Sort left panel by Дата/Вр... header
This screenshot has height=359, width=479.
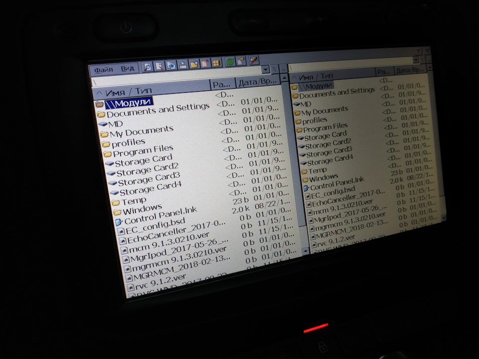pyautogui.click(x=258, y=82)
